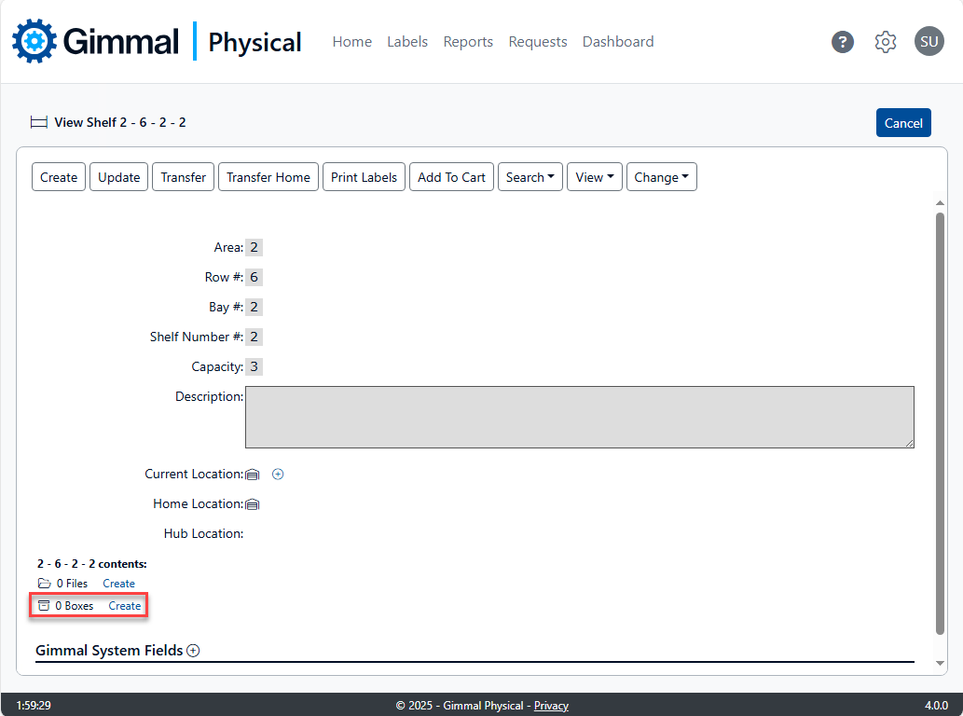Click inside the Description text area
This screenshot has height=716, width=963.
[579, 418]
